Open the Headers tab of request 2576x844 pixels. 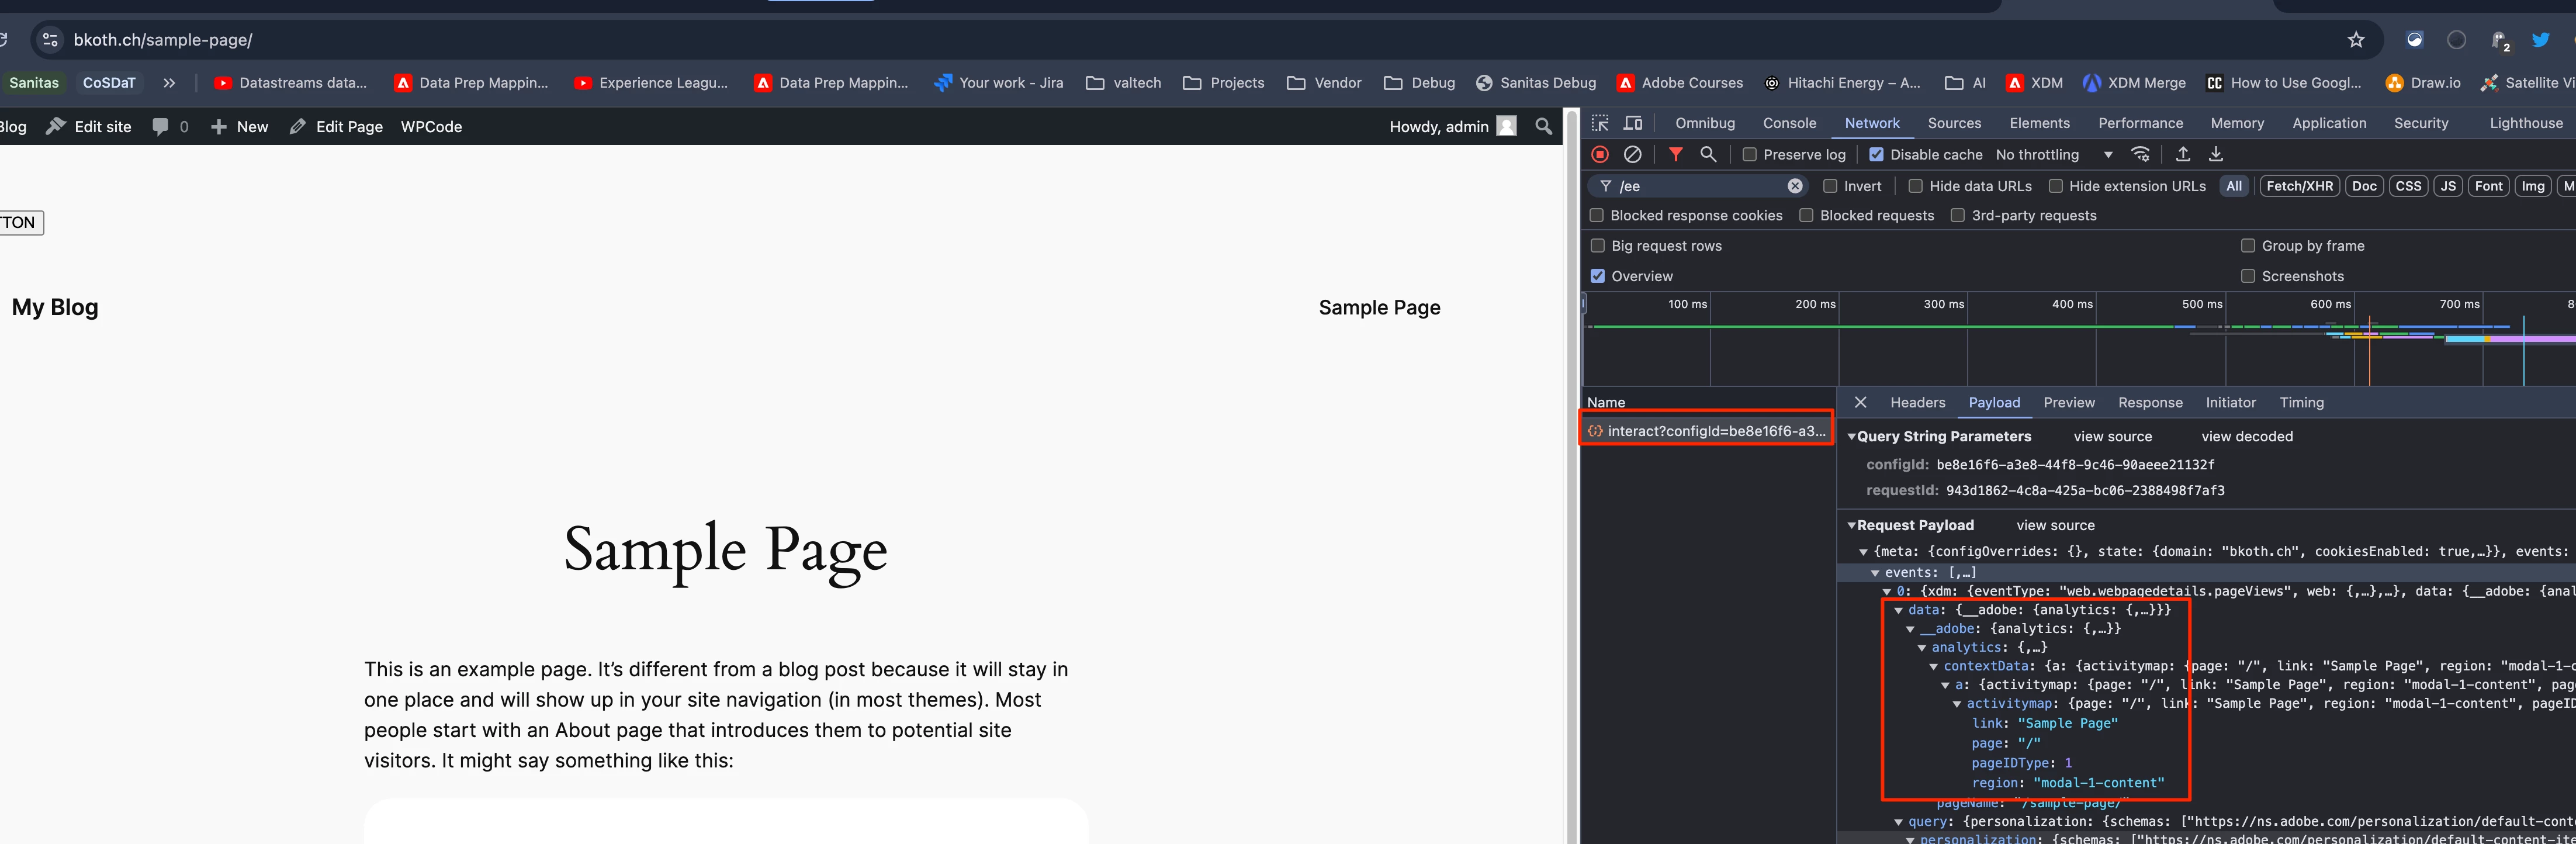[x=1917, y=403]
